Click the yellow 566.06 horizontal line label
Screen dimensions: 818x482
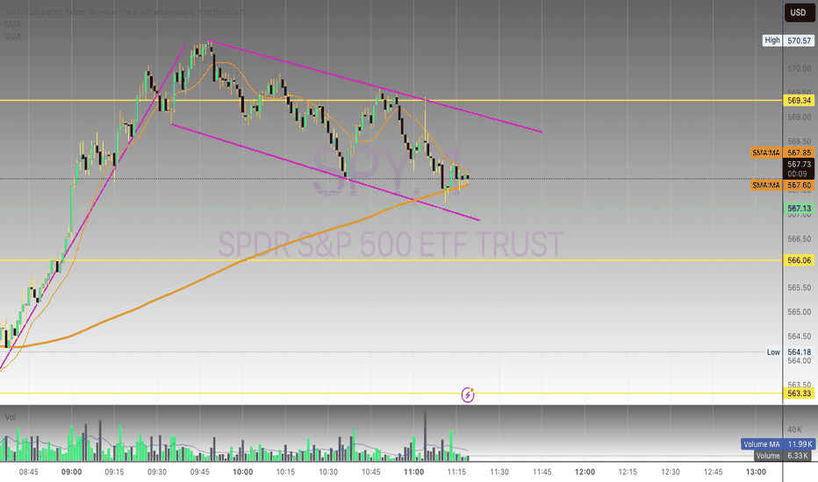tap(799, 260)
